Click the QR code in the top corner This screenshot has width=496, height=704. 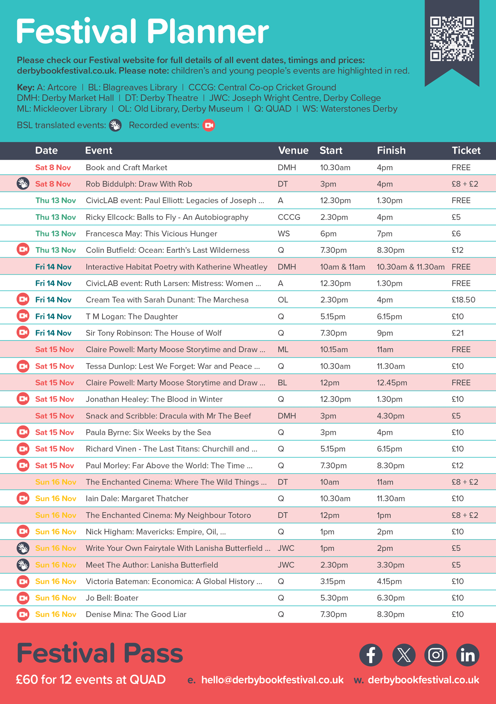pyautogui.click(x=452, y=39)
